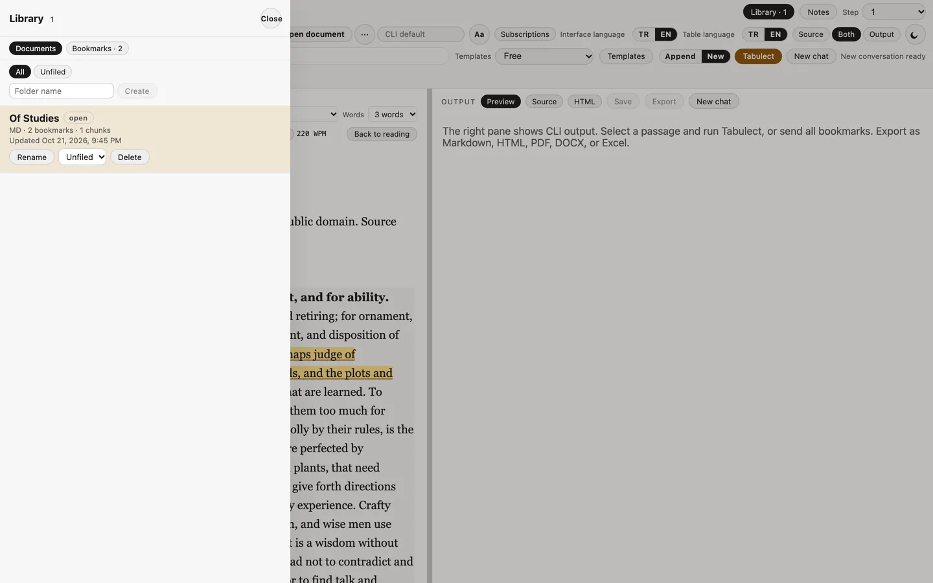The width and height of the screenshot is (933, 583).
Task: Click the Open document button
Action: [321, 34]
